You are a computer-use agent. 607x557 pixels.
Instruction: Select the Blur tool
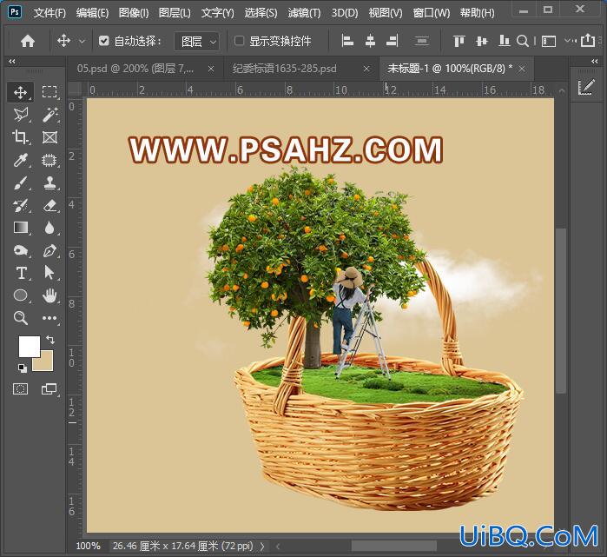tap(49, 228)
